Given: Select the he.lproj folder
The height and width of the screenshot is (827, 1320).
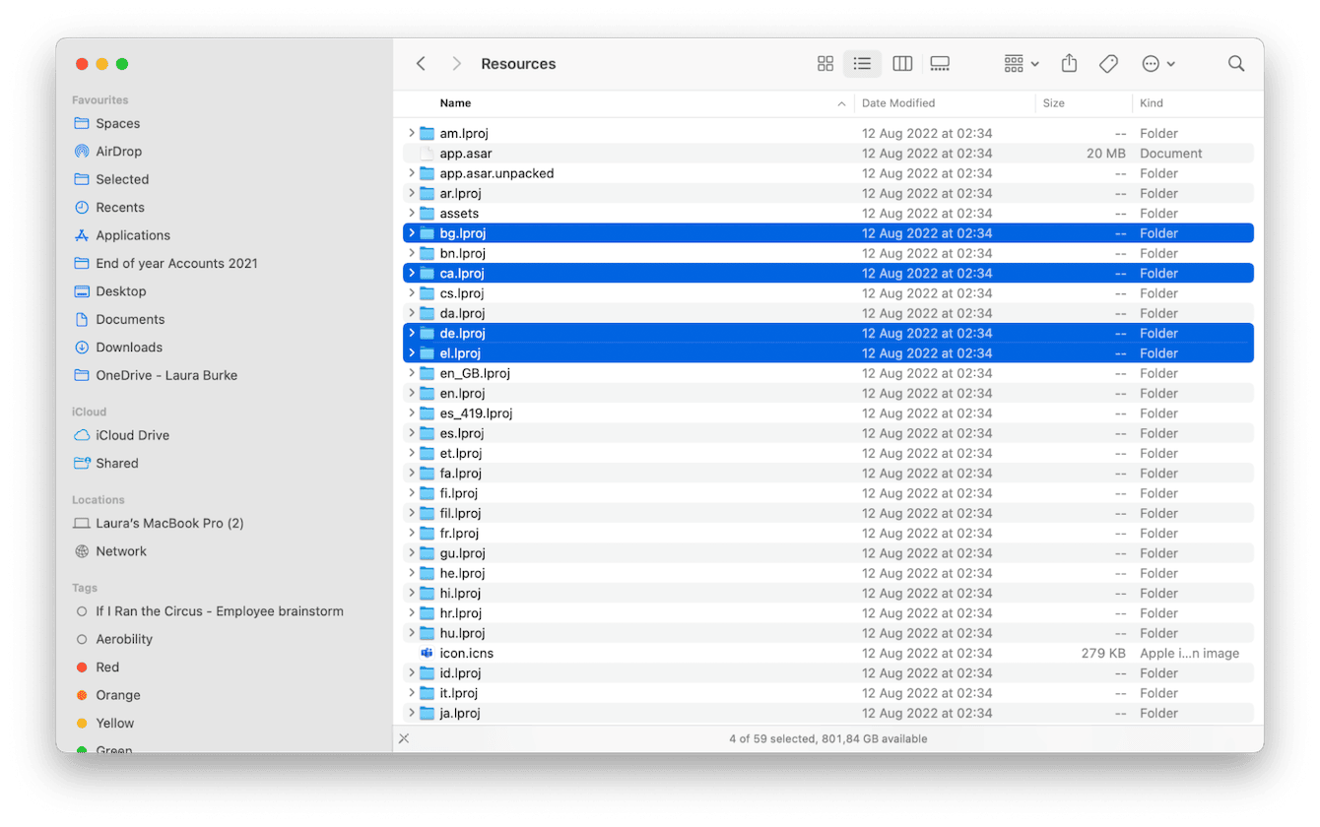Looking at the screenshot, I should [828, 573].
